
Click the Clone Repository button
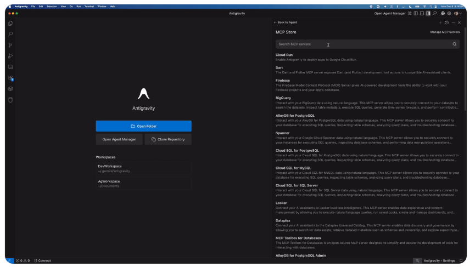tap(168, 139)
